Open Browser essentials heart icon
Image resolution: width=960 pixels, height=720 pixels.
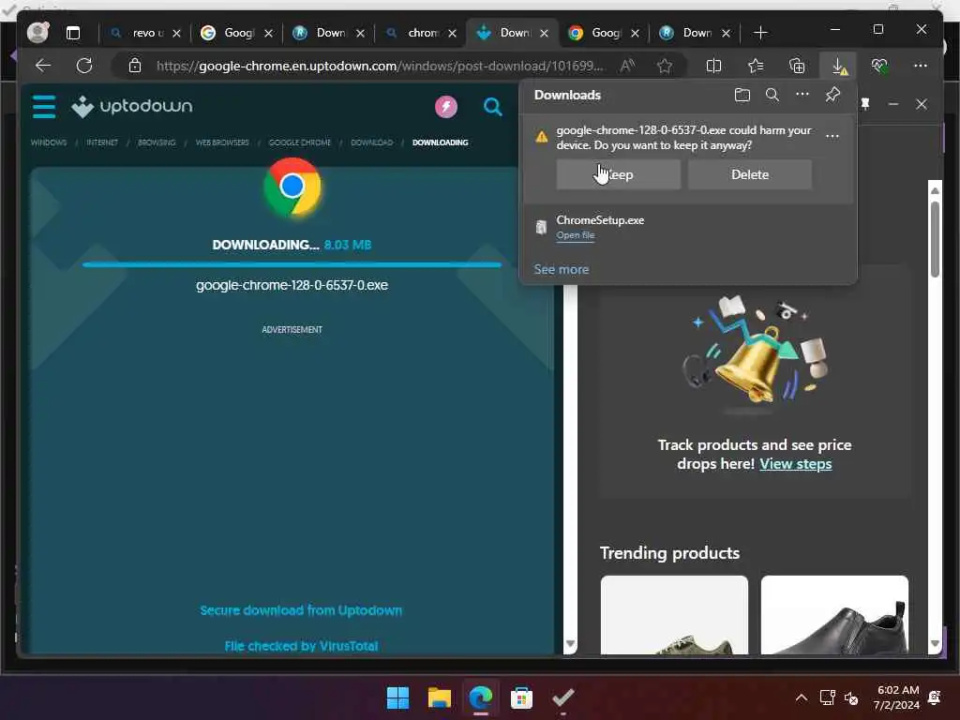pos(879,66)
